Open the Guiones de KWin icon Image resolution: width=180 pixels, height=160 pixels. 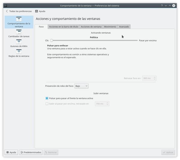(x=19, y=42)
